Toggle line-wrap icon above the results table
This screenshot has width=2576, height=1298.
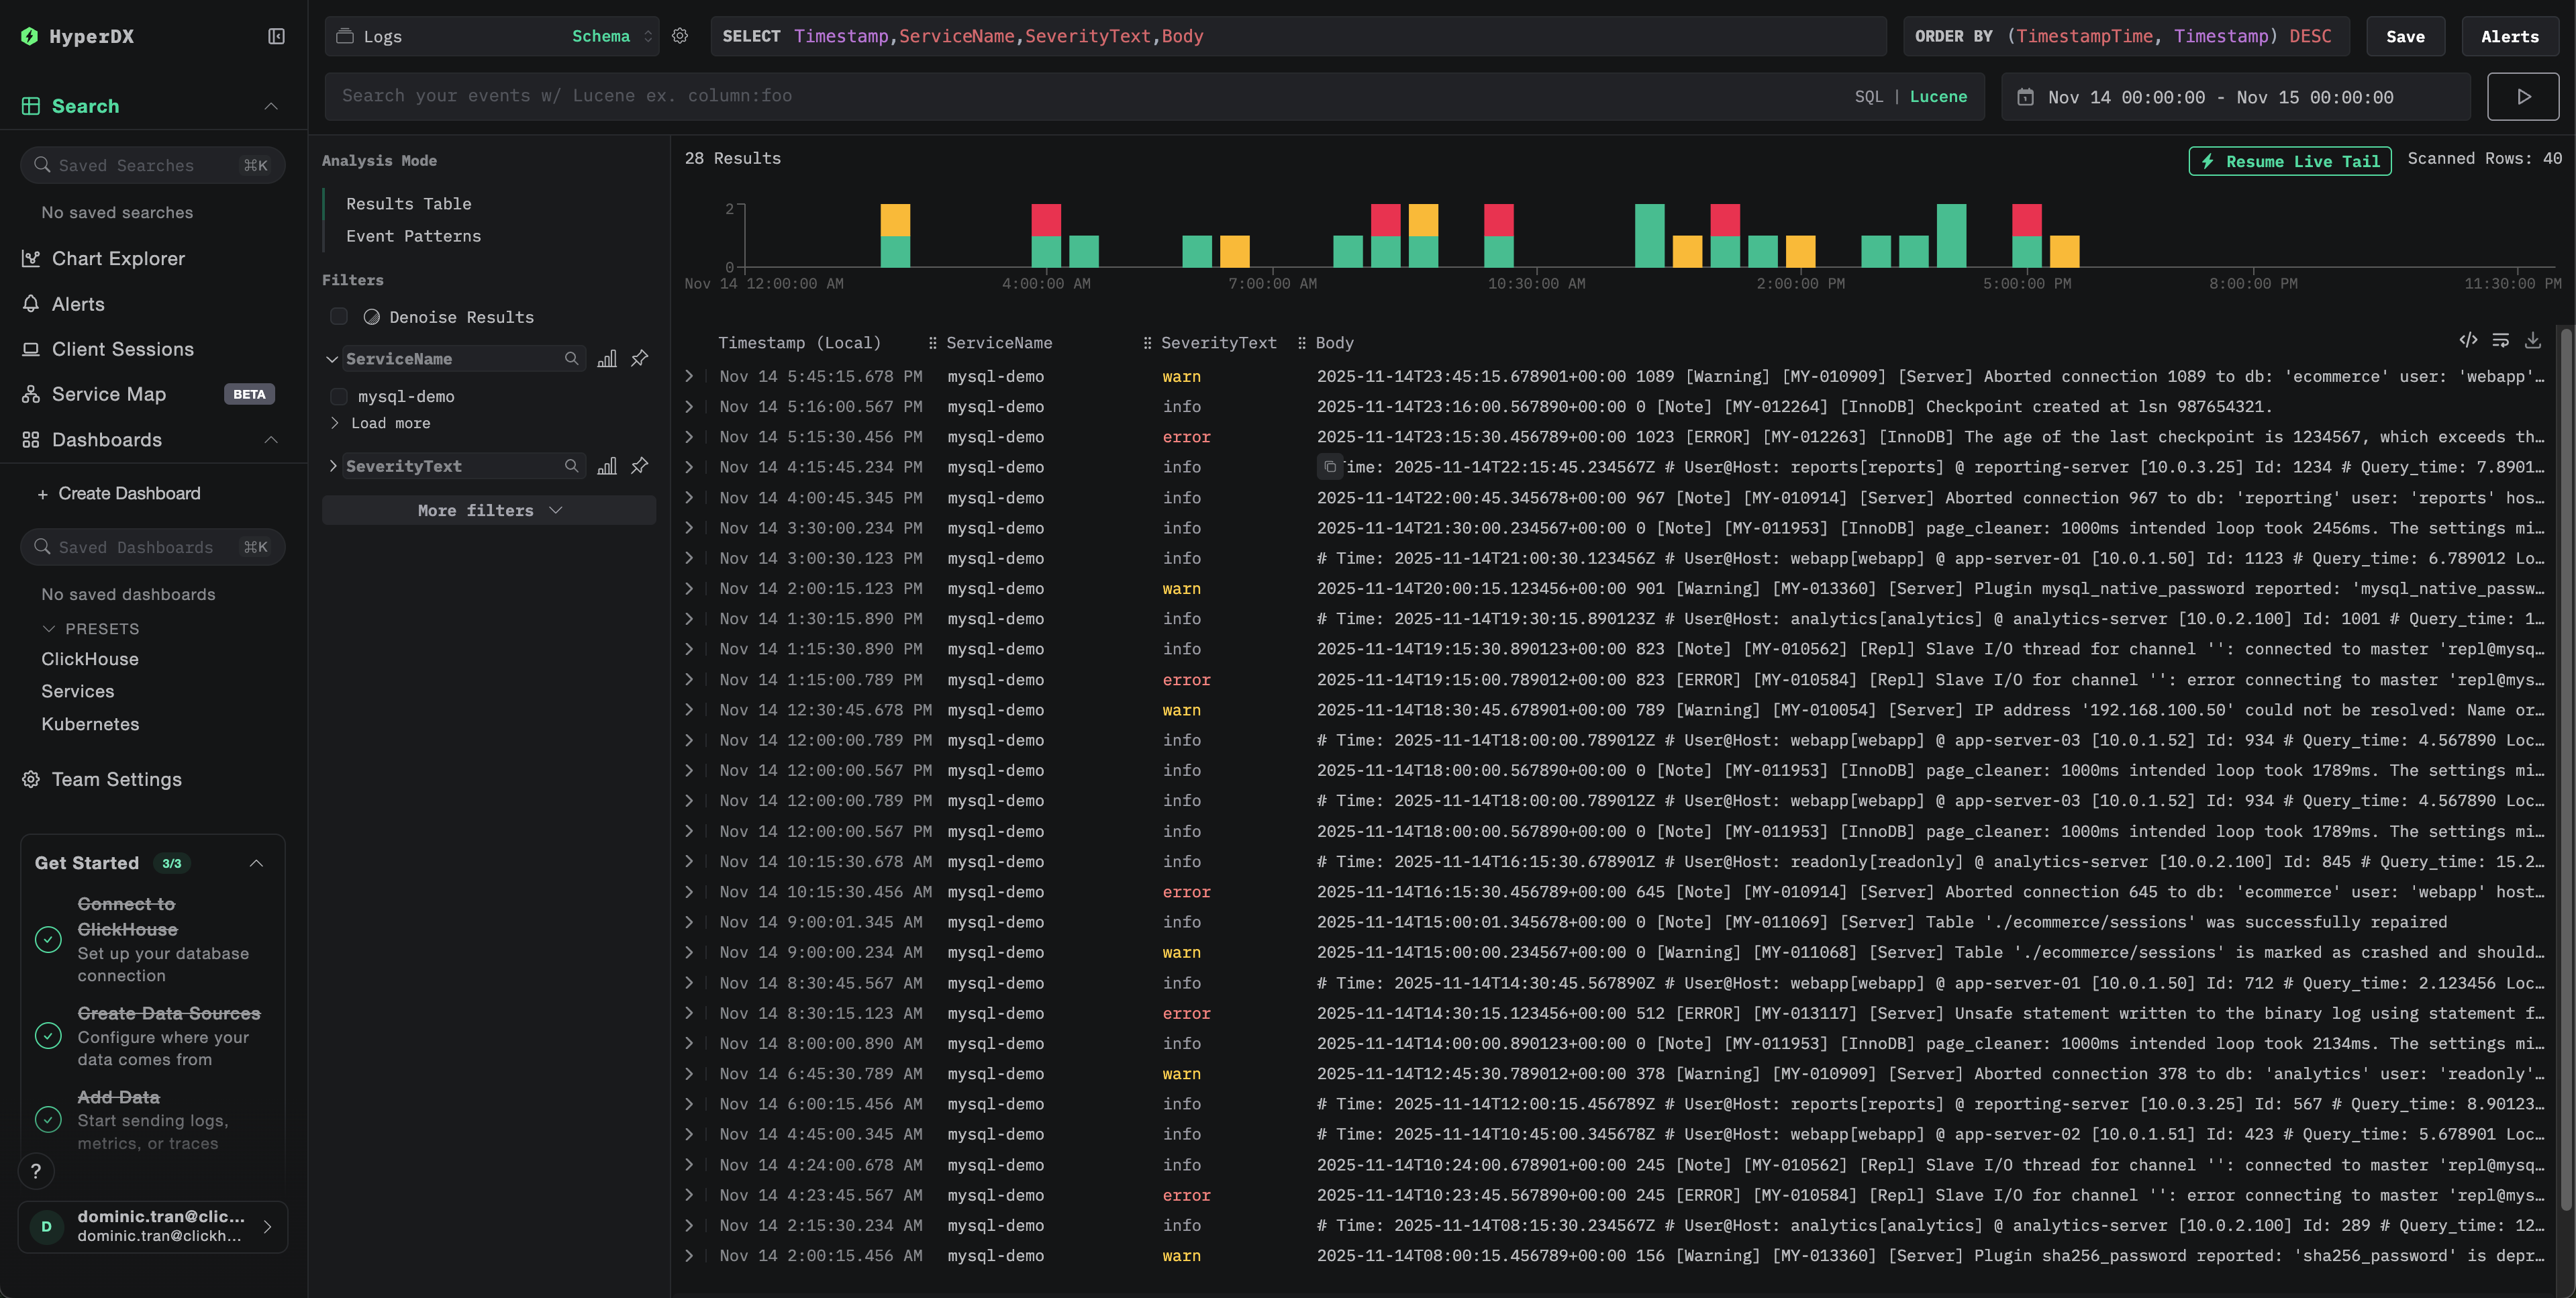(2501, 340)
